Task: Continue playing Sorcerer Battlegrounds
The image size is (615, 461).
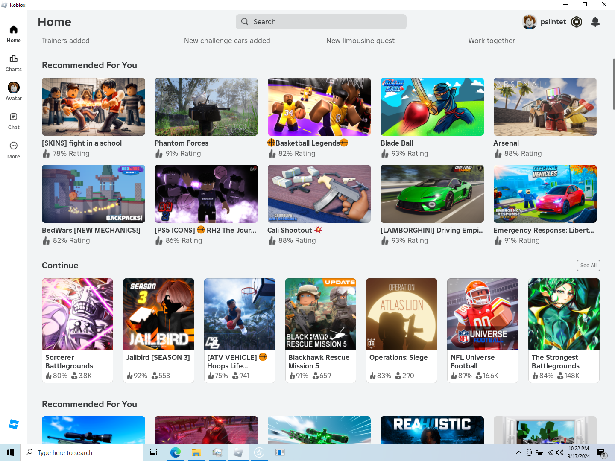Action: click(77, 330)
